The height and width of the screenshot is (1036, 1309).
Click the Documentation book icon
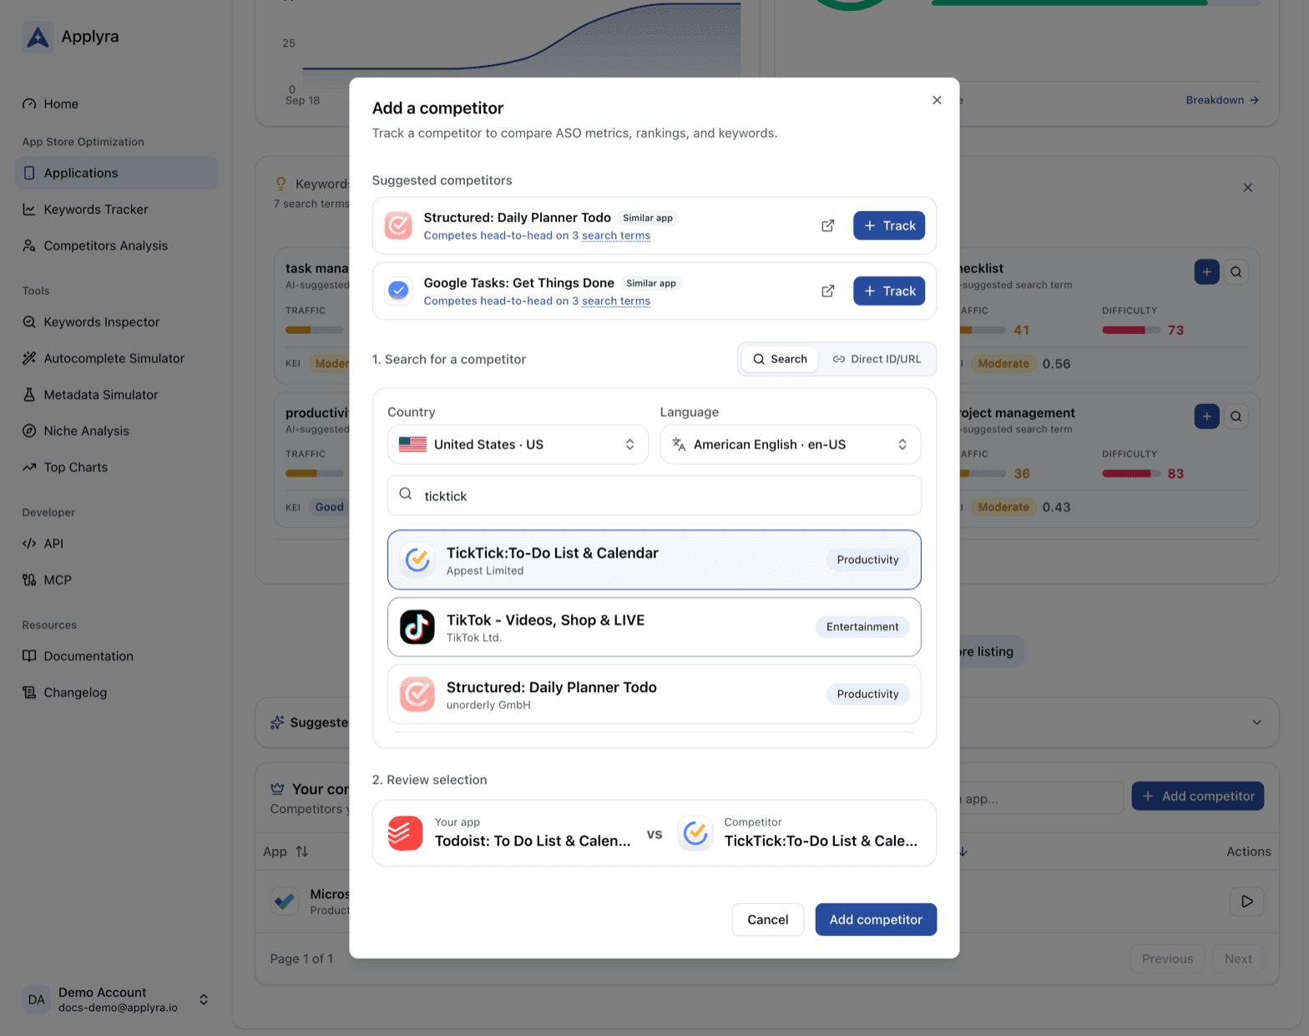coord(29,656)
